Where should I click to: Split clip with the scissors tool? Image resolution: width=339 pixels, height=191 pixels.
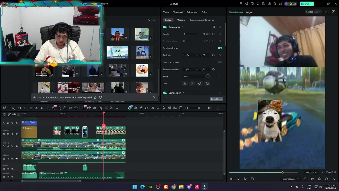coord(37,108)
